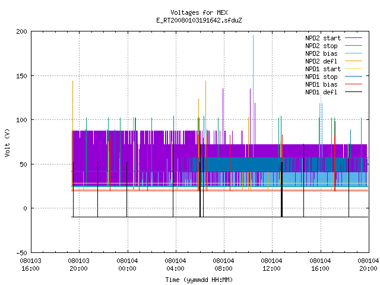380x285 pixels.
Task: Click the 'NPD1 stop' legend label
Action: pos(321,77)
